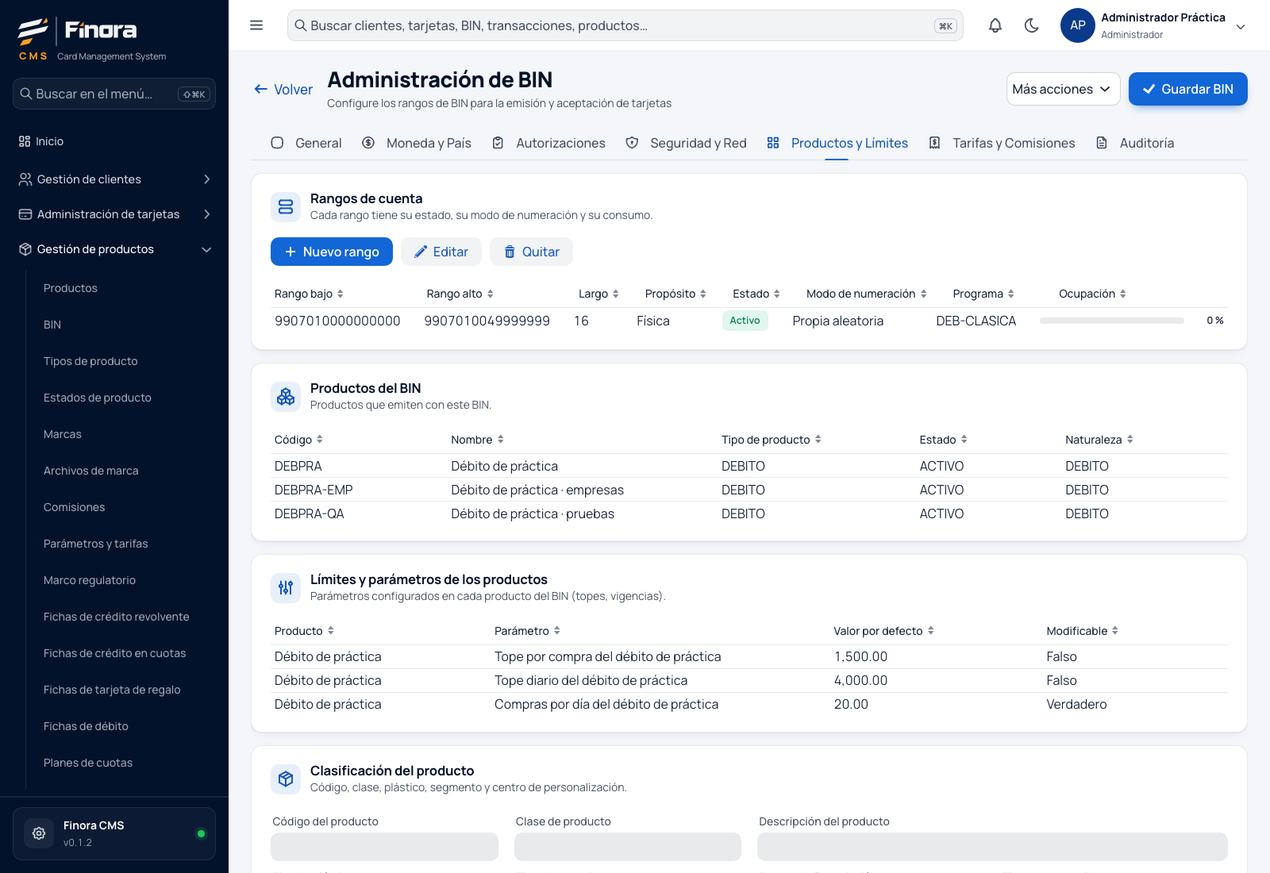Expand Gestión de clientes menu

(x=114, y=179)
